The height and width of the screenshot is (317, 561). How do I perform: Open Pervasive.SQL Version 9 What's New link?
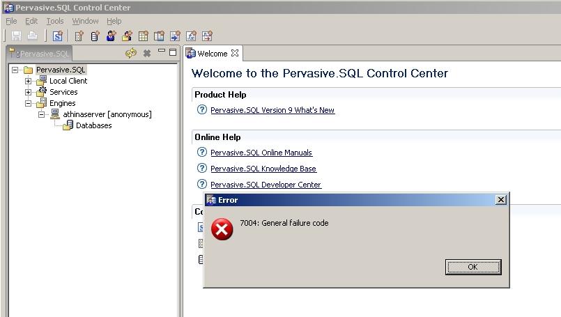click(x=272, y=110)
